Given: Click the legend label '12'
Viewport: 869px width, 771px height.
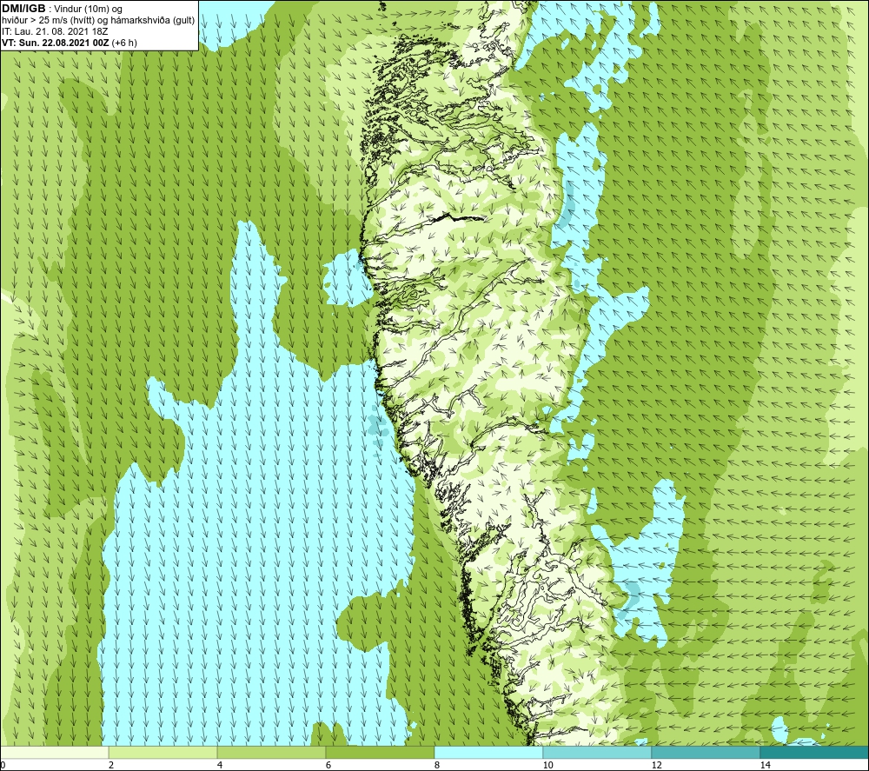Looking at the screenshot, I should 657,765.
